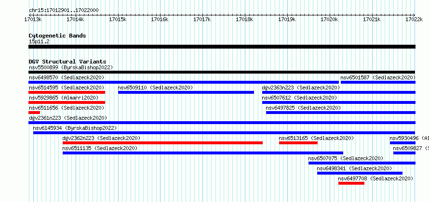429x202 pixels.
Task: Click the 17019k ruler position
Action: click(x=287, y=19)
